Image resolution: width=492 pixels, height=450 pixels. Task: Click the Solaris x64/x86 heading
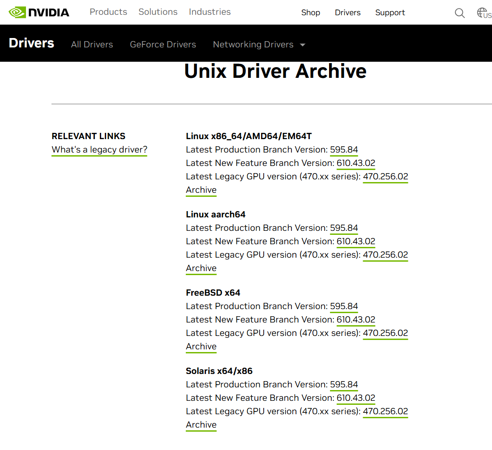pyautogui.click(x=219, y=371)
